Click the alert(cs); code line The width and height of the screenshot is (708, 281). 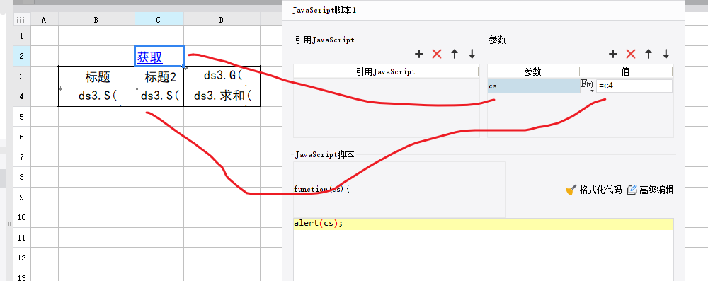tap(483, 224)
